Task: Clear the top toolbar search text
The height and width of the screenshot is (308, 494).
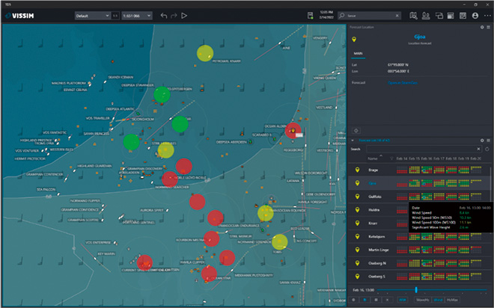Action: 397,16
